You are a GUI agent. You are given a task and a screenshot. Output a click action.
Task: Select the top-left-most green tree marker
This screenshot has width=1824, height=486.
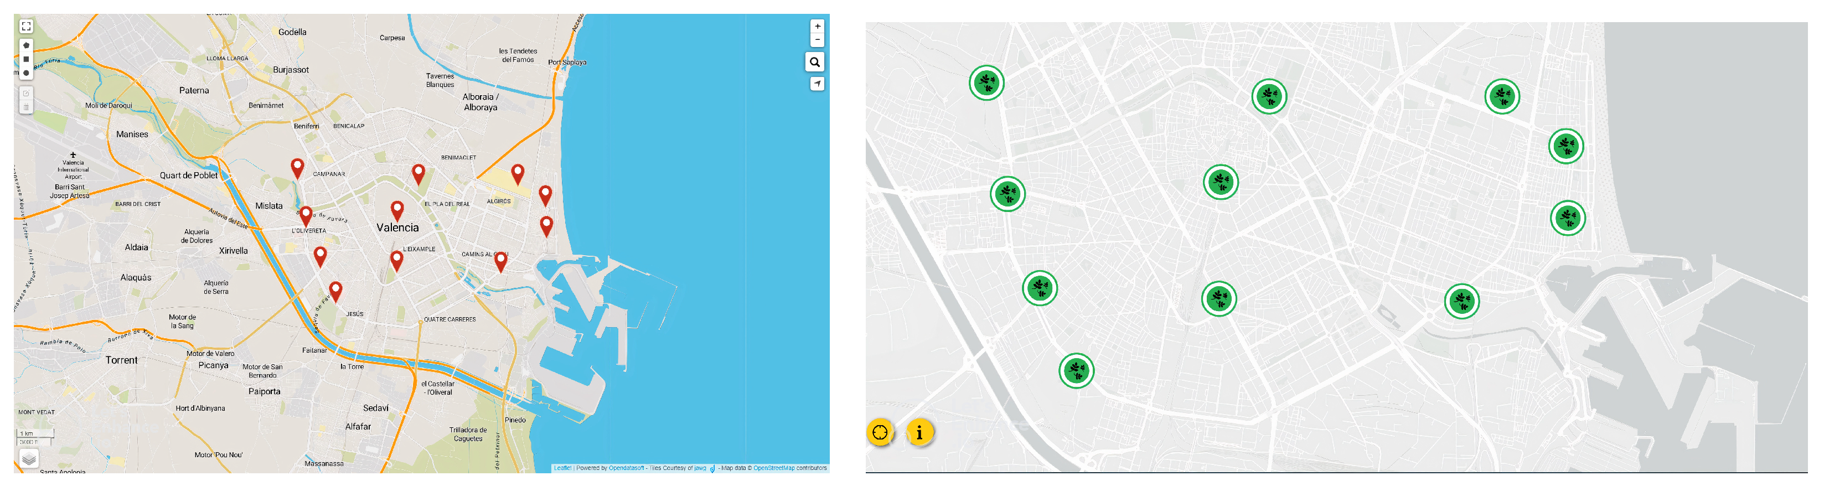[x=986, y=83]
